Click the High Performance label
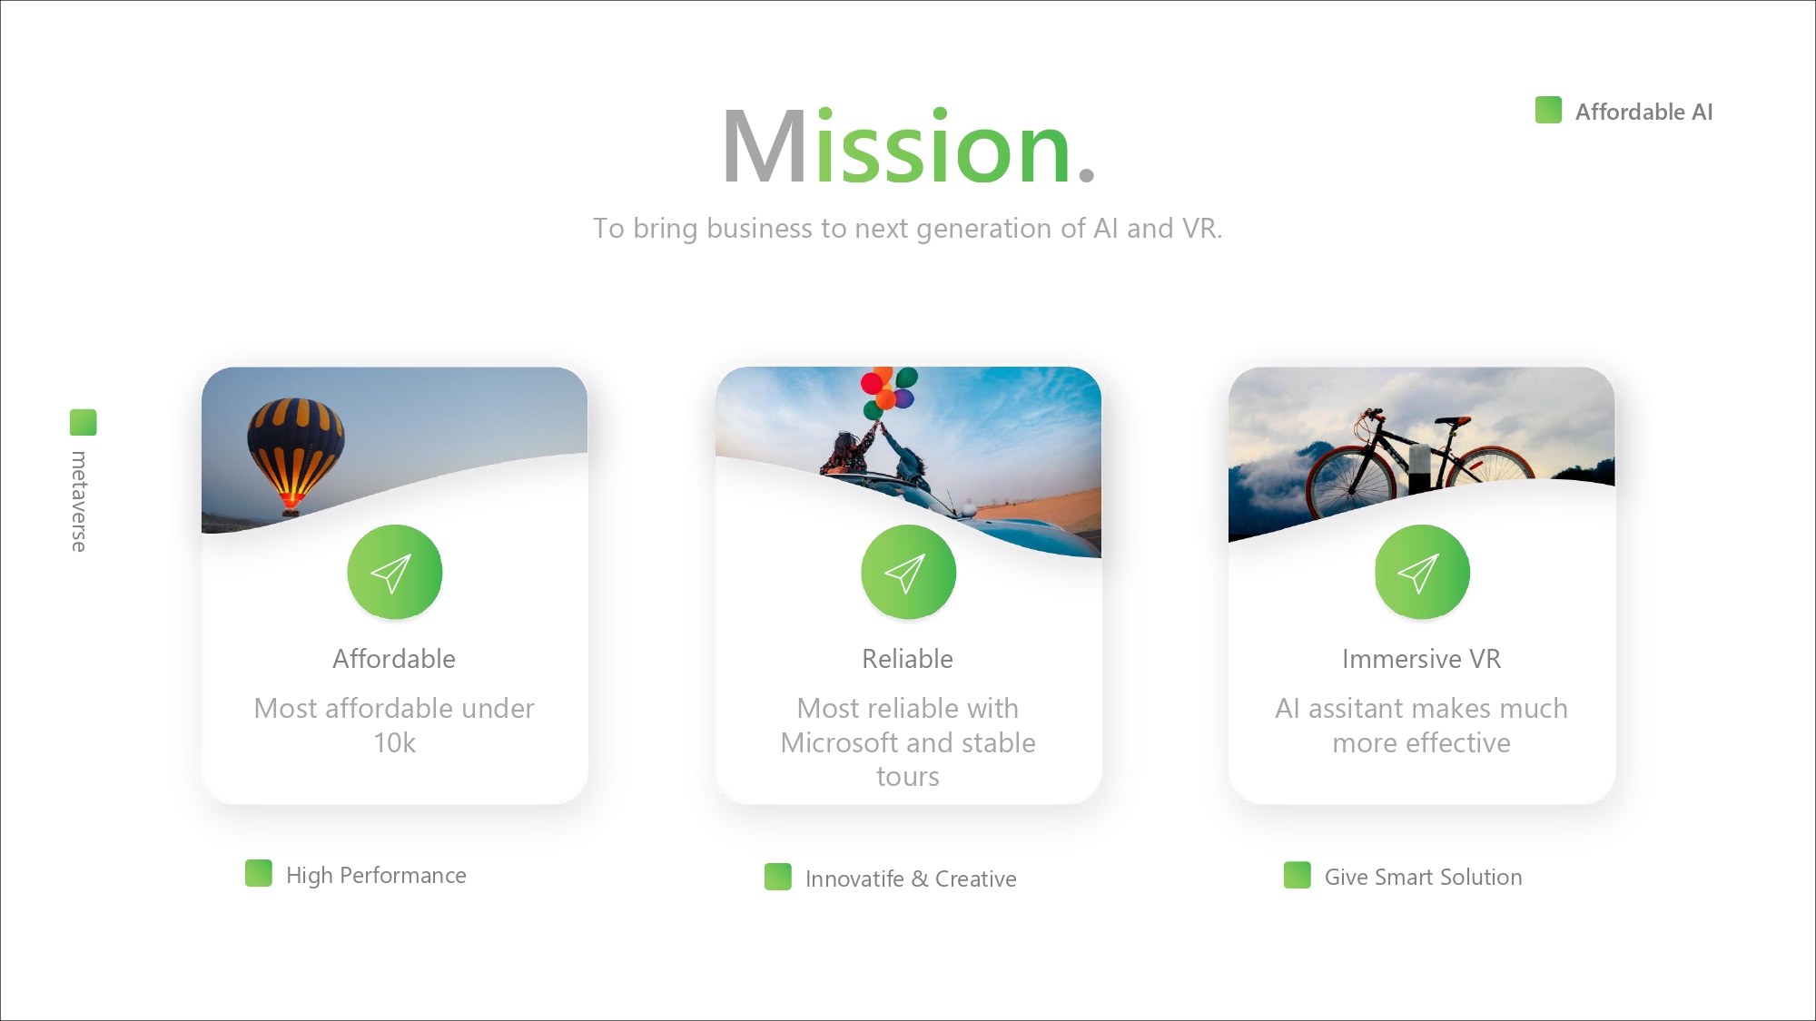Viewport: 1816px width, 1021px height. (376, 875)
